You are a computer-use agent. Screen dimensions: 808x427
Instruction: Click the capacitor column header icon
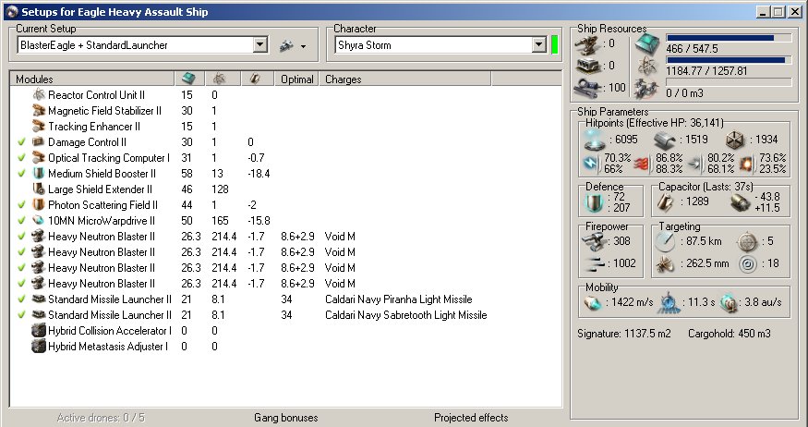pyautogui.click(x=254, y=79)
